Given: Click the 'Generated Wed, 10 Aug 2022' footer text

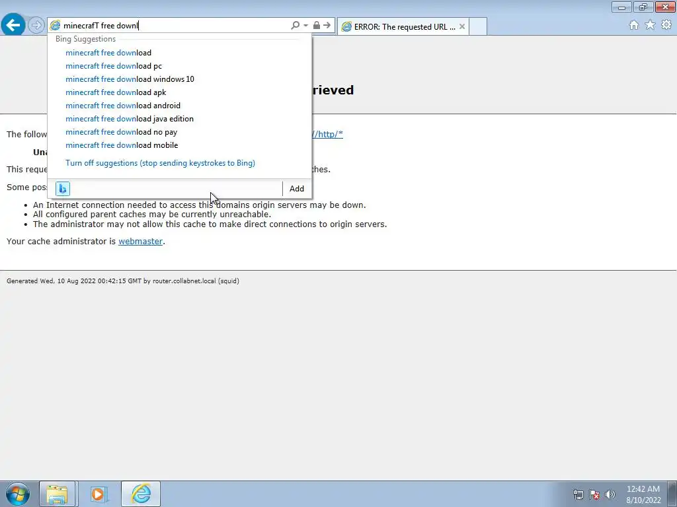Looking at the screenshot, I should 122,281.
